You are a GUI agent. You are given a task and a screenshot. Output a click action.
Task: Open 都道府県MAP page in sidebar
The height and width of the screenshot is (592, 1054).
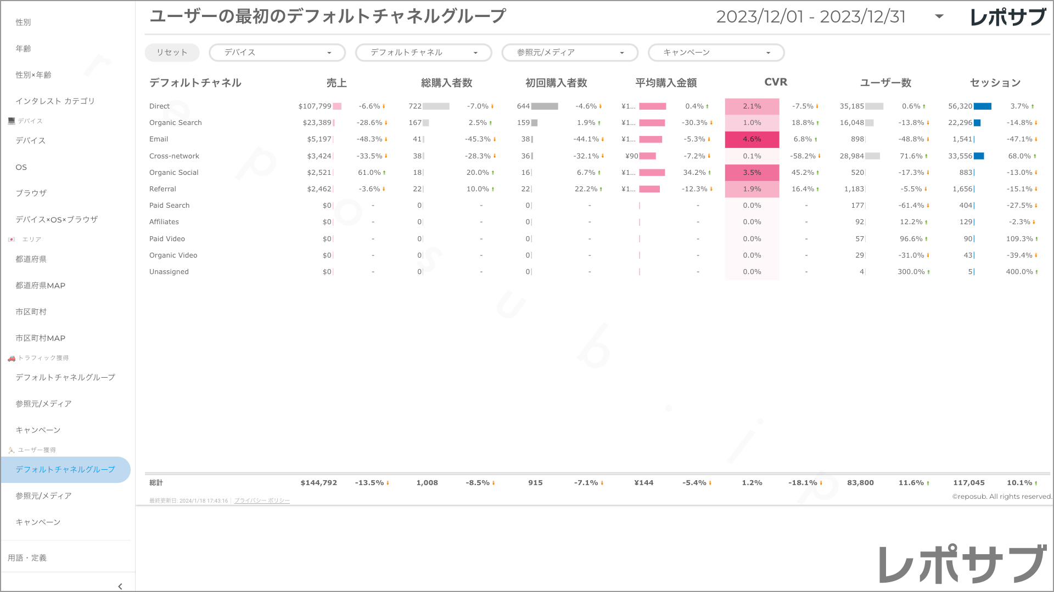[41, 286]
